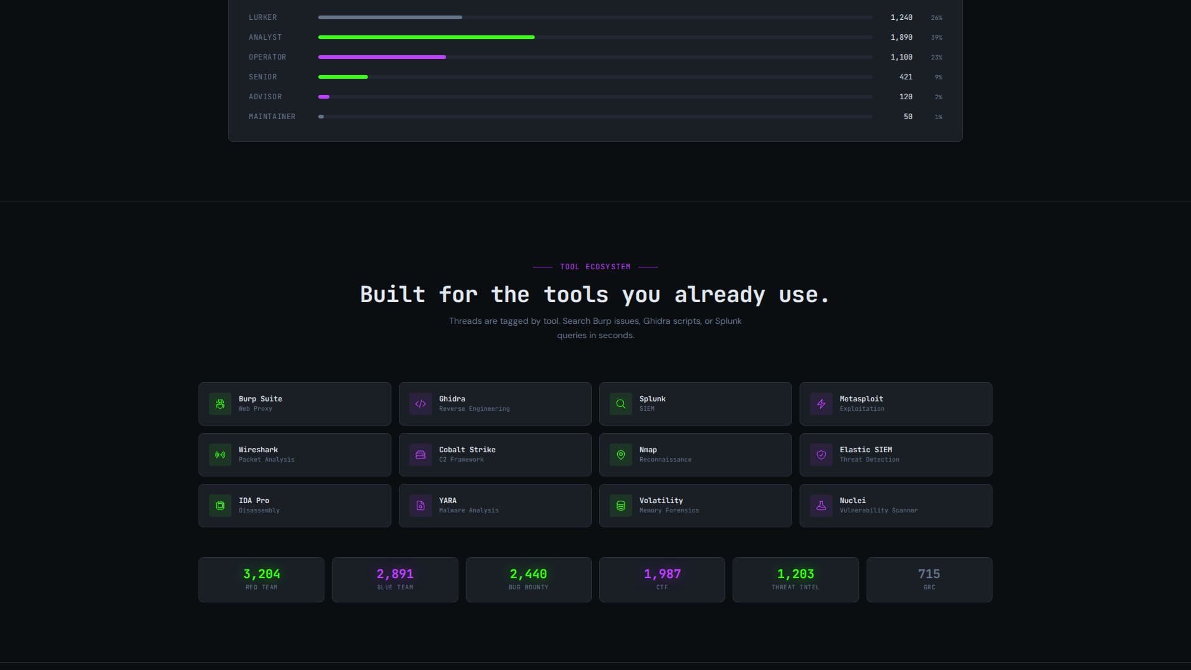Viewport: 1191px width, 670px height.
Task: Click the Metasploit lightning bolt icon
Action: tap(821, 404)
